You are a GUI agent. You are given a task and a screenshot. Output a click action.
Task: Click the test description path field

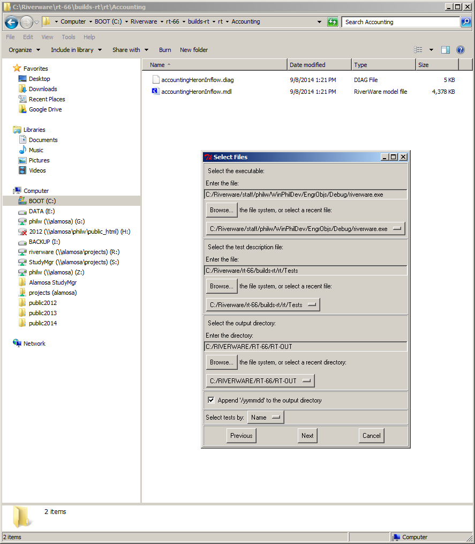point(305,270)
